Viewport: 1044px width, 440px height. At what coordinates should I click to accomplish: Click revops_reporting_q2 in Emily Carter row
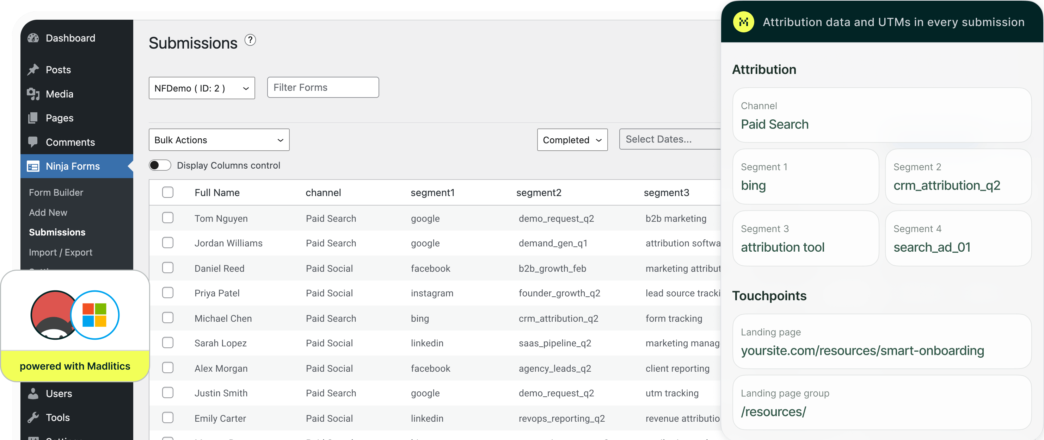562,419
